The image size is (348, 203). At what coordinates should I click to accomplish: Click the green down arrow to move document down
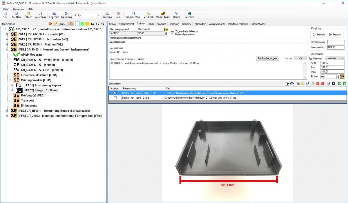345,84
